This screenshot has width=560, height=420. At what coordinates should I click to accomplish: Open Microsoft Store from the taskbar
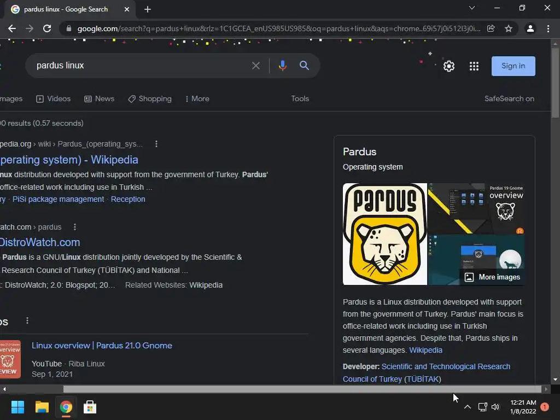[x=90, y=407]
